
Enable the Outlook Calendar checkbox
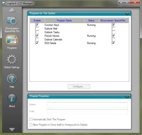click(37, 39)
